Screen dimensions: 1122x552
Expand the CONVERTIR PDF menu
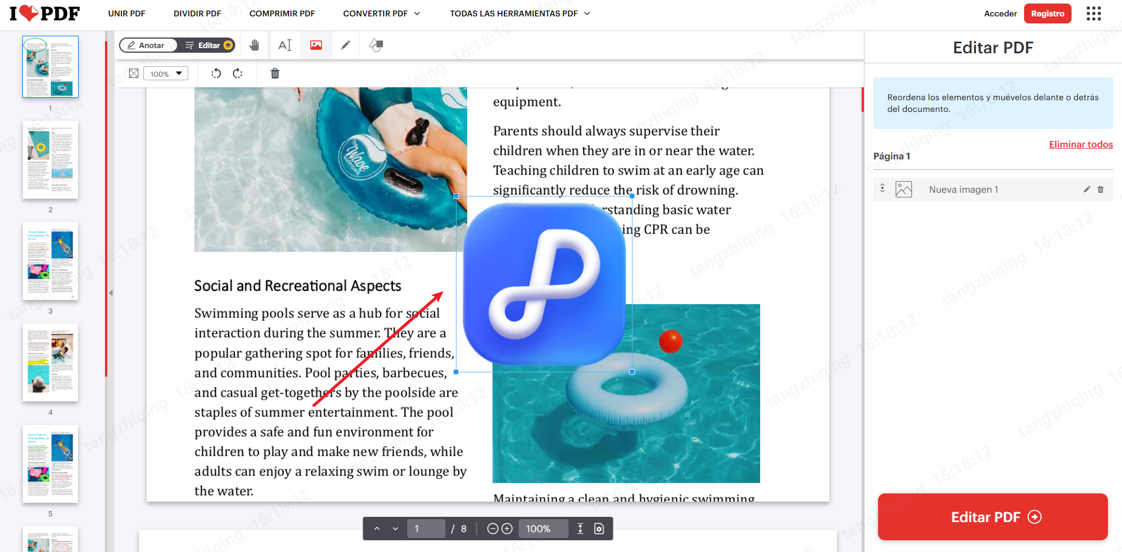click(x=381, y=13)
